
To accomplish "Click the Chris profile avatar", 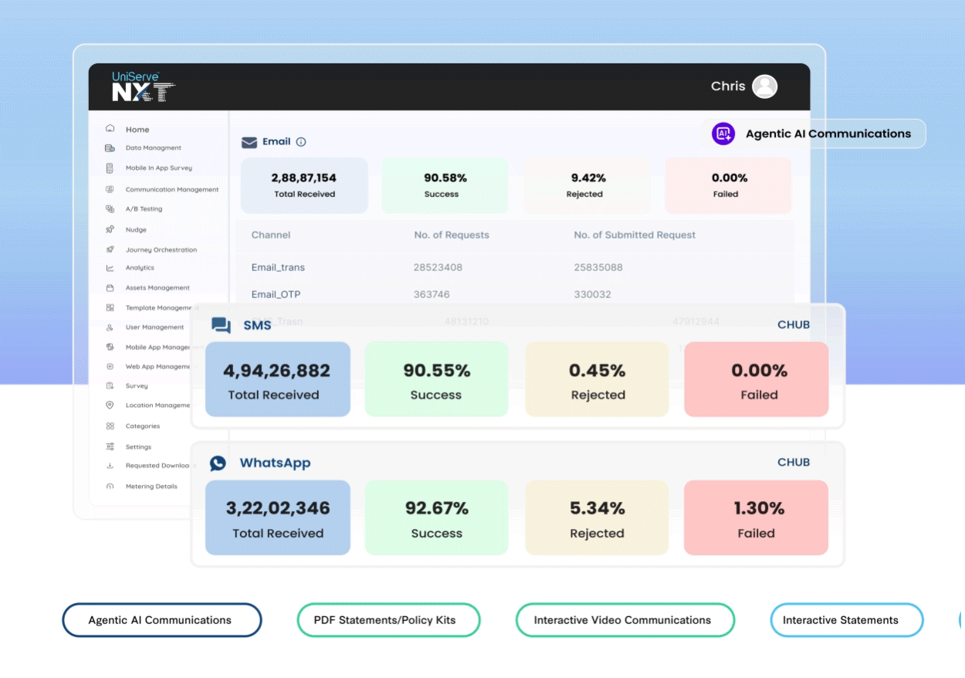I will [x=765, y=86].
